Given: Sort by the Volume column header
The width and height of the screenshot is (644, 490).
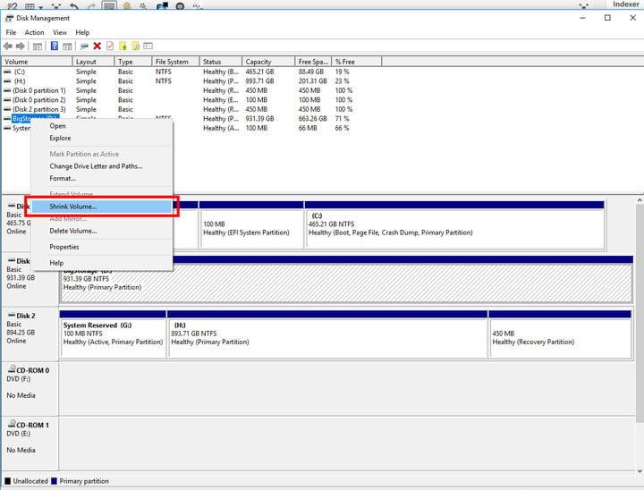Looking at the screenshot, I should 37,62.
